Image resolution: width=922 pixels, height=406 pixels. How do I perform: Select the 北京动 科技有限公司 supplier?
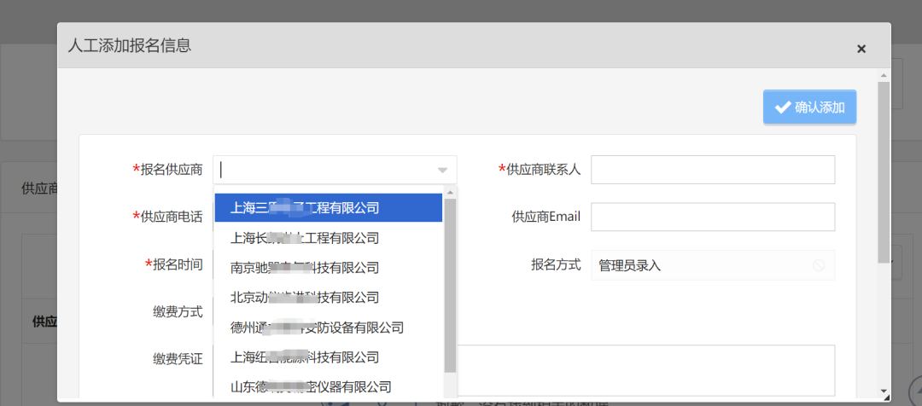[328, 297]
